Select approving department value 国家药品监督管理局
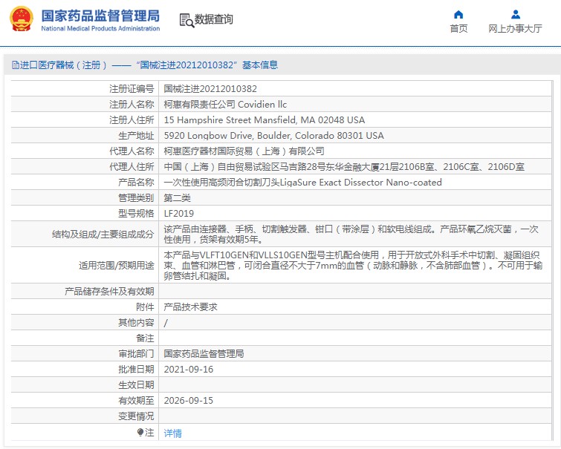This screenshot has height=449, width=561. click(x=204, y=354)
